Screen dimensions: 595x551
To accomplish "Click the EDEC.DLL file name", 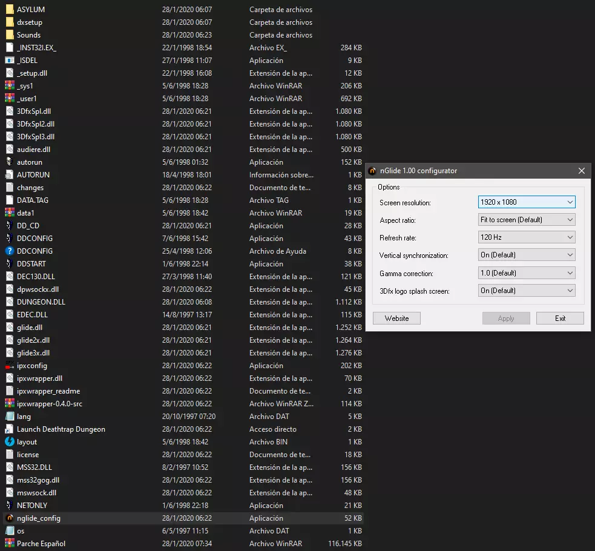I will [x=32, y=315].
